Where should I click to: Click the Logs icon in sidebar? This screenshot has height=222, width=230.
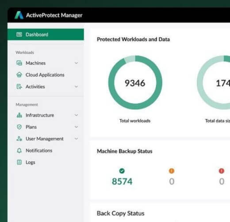pos(19,162)
